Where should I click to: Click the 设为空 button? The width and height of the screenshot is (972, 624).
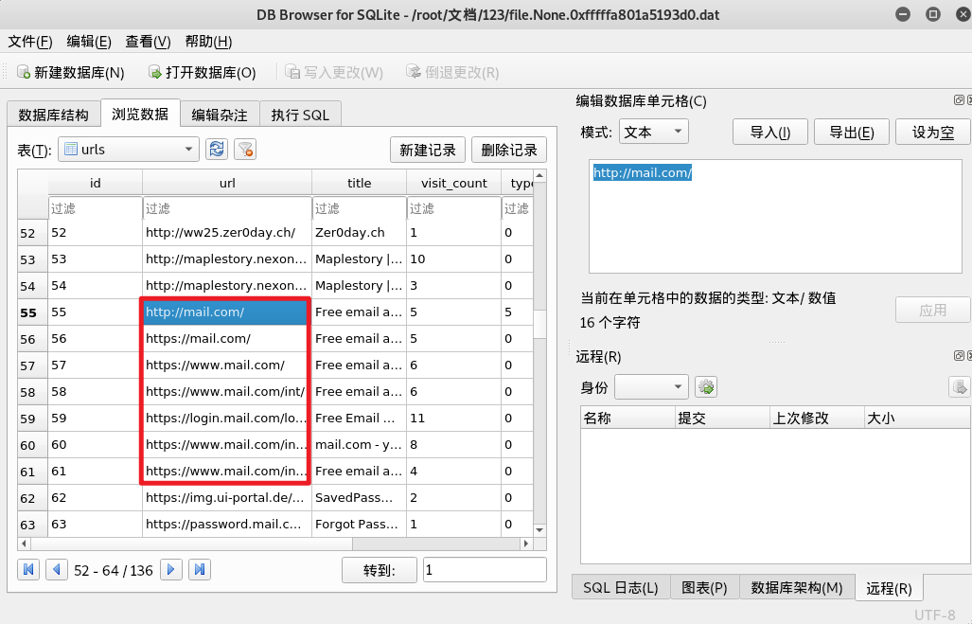coord(931,132)
